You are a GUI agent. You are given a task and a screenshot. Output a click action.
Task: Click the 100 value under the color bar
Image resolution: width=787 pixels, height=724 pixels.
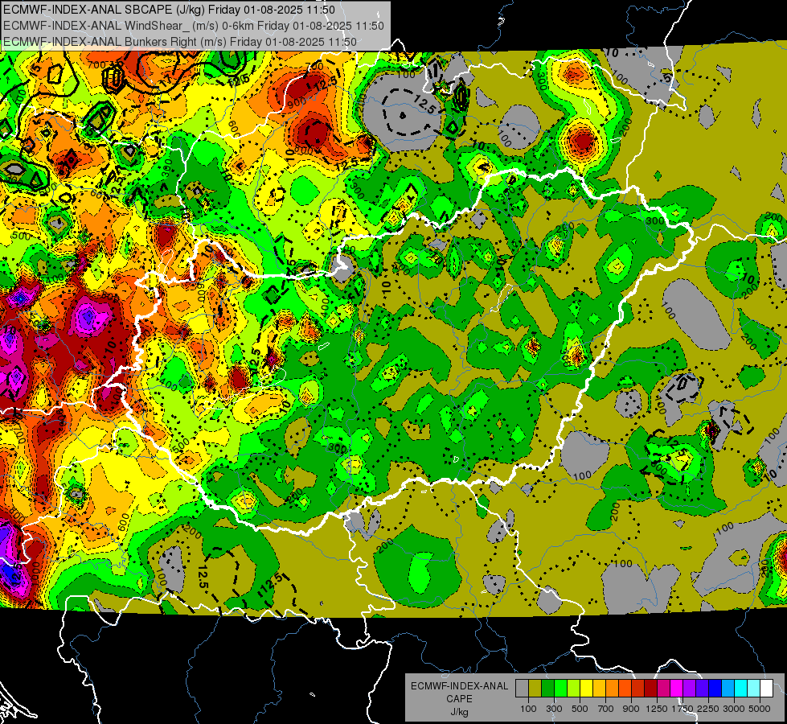pos(528,709)
